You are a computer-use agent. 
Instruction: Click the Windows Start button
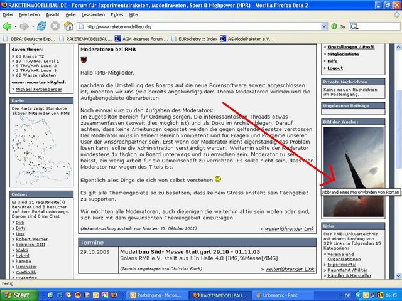tap(19, 295)
